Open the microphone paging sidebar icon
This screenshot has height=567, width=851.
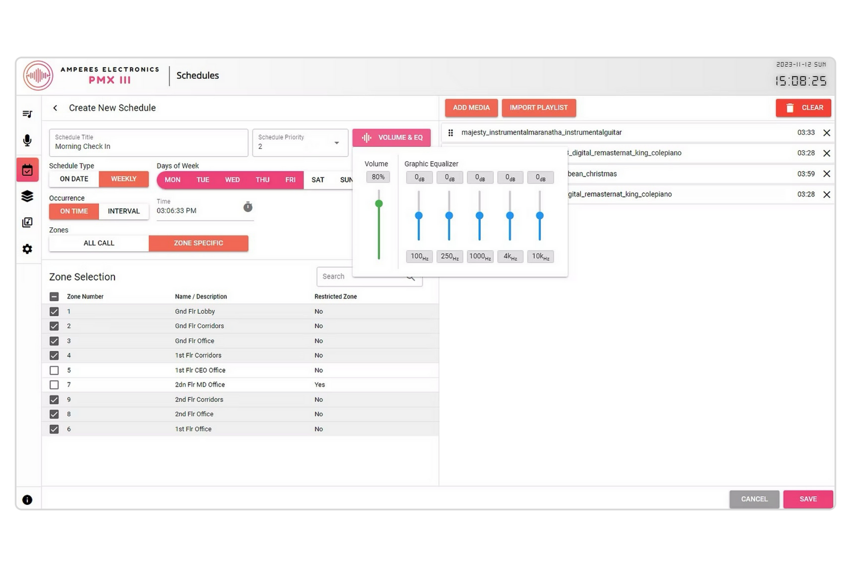coord(27,140)
